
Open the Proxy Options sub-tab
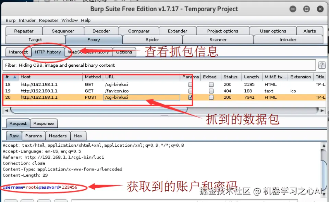pos(124,52)
